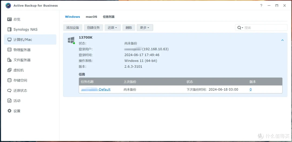The width and height of the screenshot is (292, 142).
Task: Select the 计算机/Mac monitor icon
Action: [9, 40]
